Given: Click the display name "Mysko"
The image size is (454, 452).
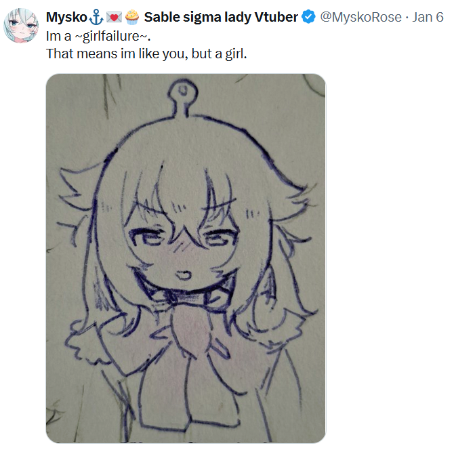Looking at the screenshot, I should click(x=66, y=18).
